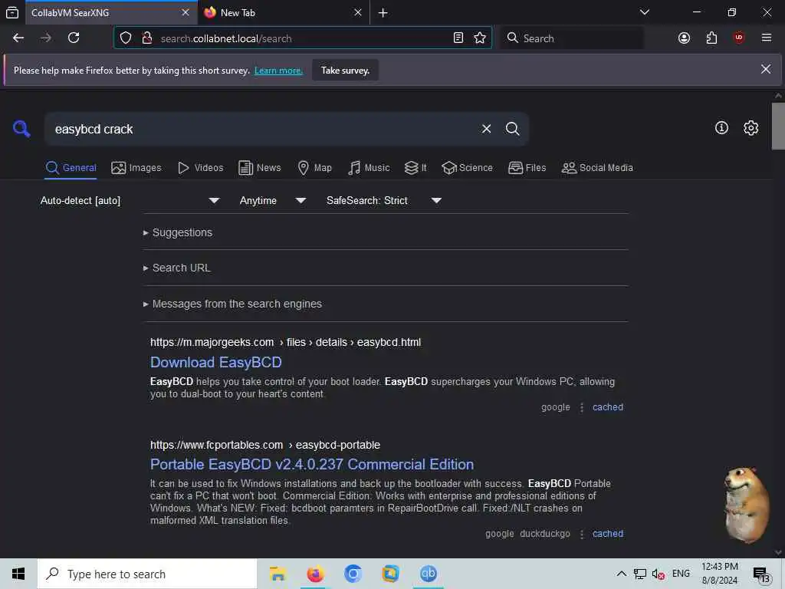Screen dimensions: 785x589
Task: Open the SafeSearch: Strict dropdown
Action: coord(384,200)
